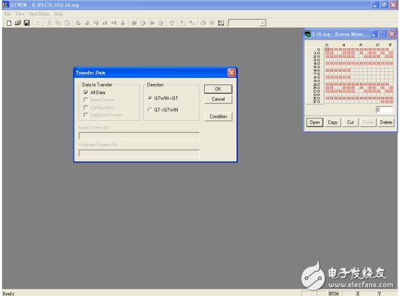399x296 pixels.
Task: Click the Condition button
Action: (x=218, y=116)
